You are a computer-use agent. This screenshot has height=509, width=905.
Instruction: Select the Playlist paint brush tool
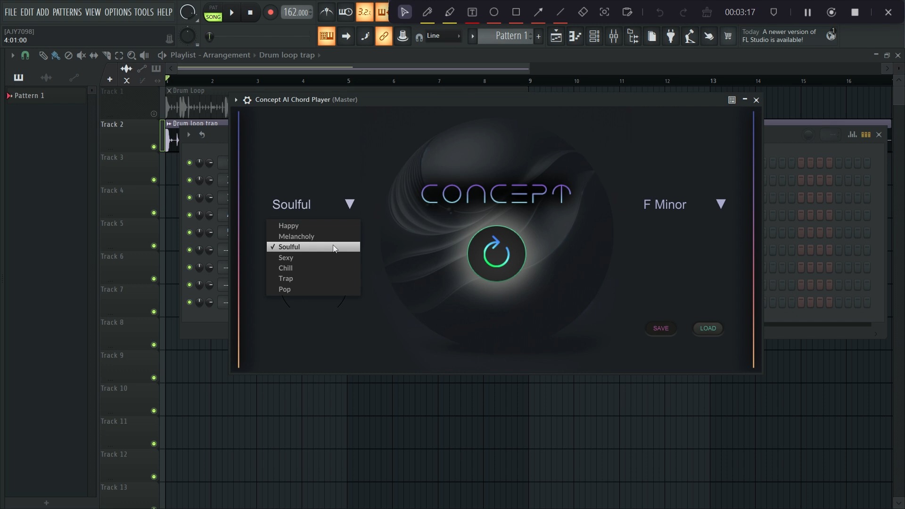point(56,56)
